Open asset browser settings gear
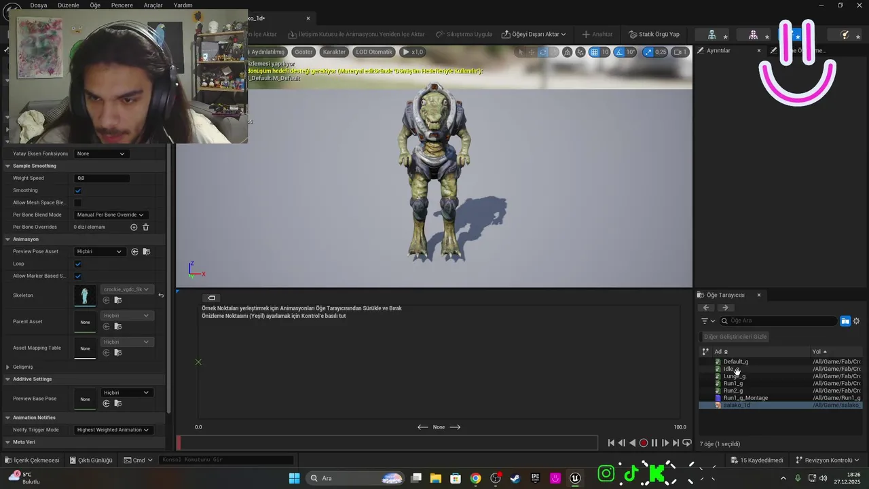 point(856,321)
